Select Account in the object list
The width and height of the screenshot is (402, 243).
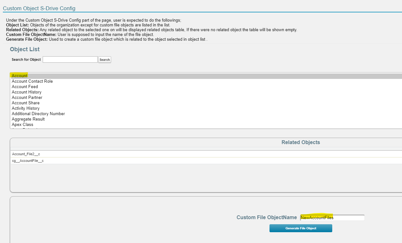[x=19, y=76]
